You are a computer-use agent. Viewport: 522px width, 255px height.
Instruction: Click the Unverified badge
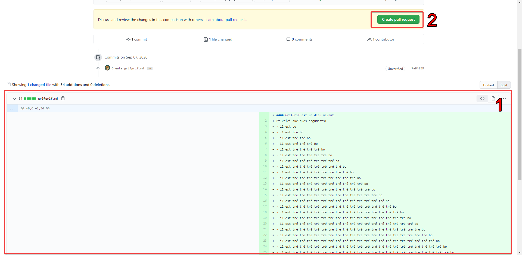coord(395,69)
